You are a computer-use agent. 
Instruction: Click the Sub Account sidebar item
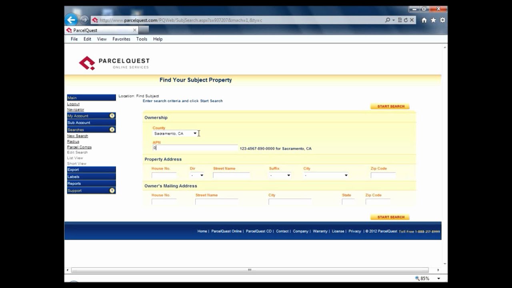[x=91, y=123]
